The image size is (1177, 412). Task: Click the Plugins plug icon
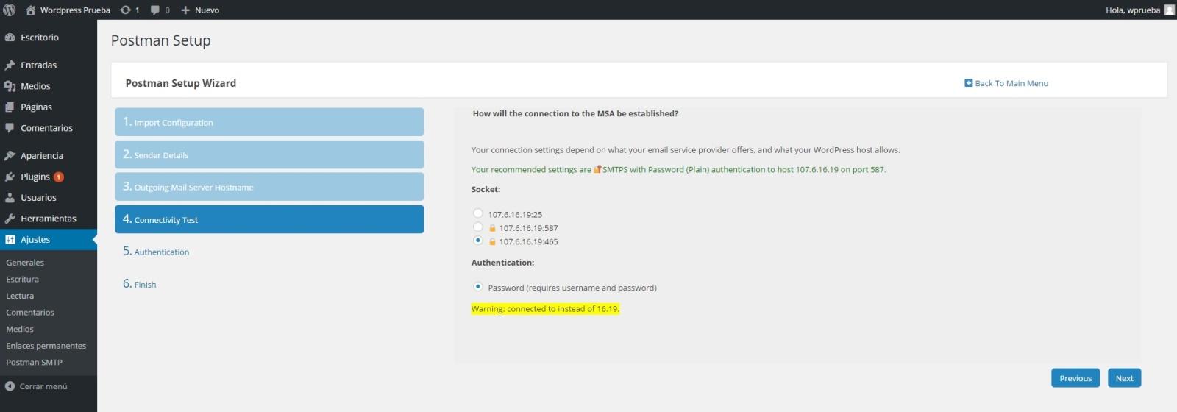click(10, 177)
